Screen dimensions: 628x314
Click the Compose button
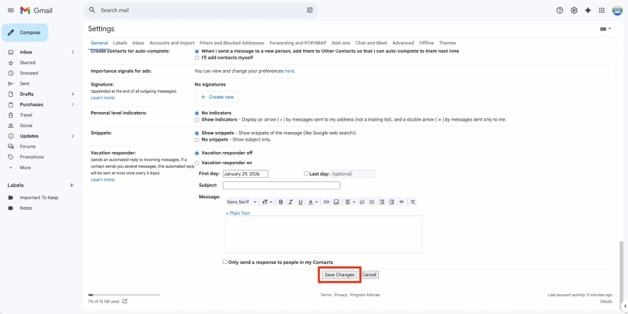click(x=25, y=32)
